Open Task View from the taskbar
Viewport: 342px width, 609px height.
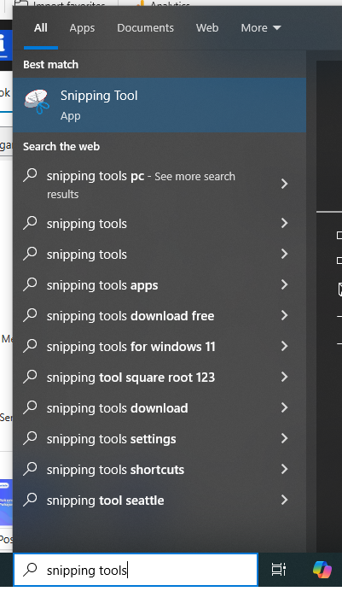pyautogui.click(x=278, y=570)
